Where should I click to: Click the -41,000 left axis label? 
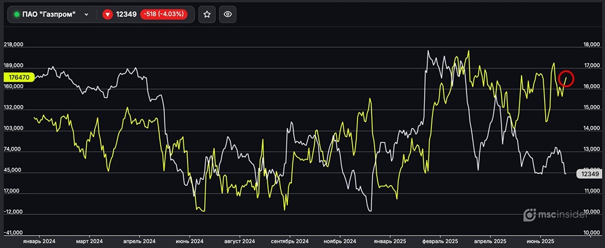[x=13, y=233]
